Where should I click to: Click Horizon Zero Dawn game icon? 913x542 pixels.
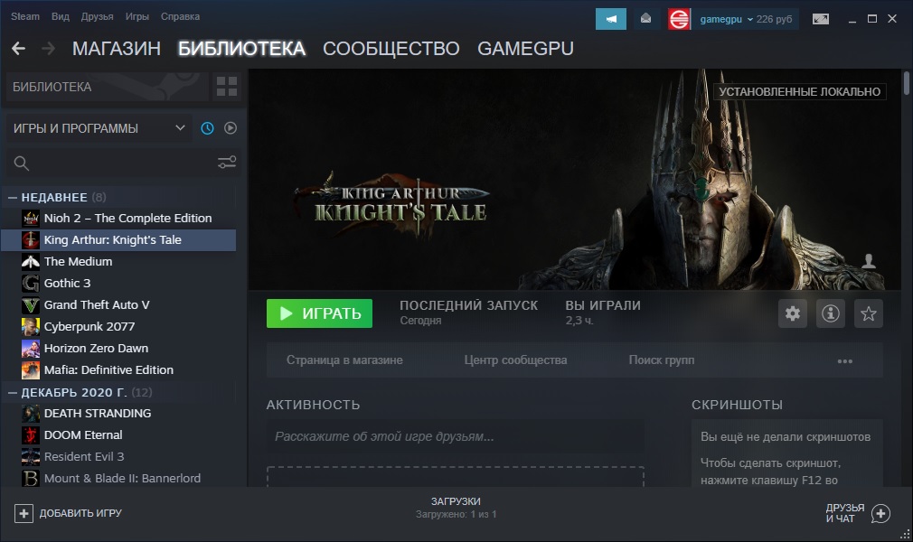[30, 348]
